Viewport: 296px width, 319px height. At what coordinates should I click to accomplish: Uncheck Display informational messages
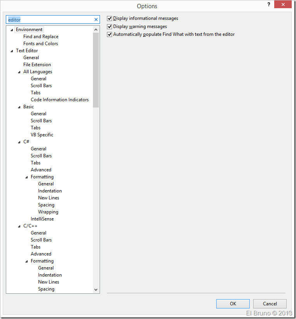tap(110, 18)
